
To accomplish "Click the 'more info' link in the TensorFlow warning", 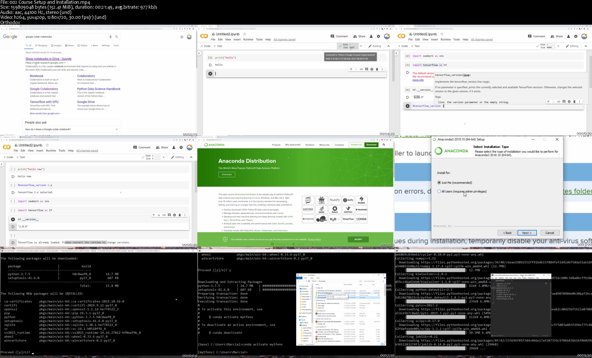I will [x=418, y=80].
